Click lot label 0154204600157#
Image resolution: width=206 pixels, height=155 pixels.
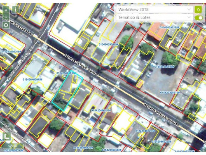(x=101, y=110)
